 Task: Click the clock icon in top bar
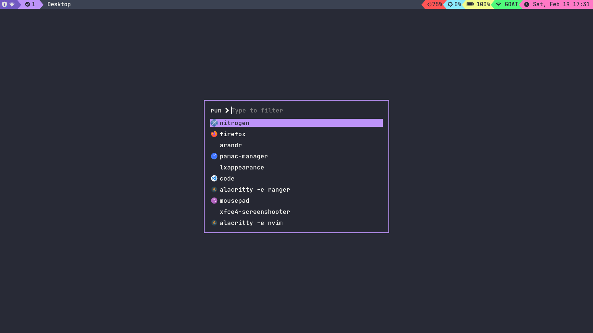[527, 4]
